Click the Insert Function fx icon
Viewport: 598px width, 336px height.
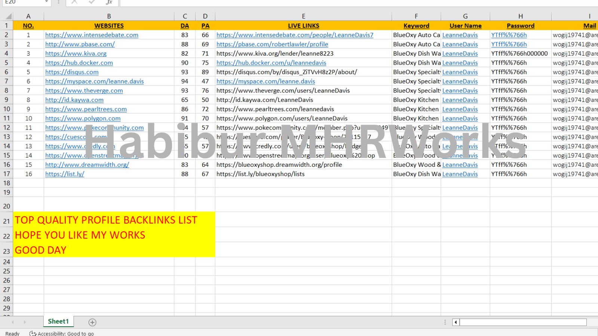pos(109,2)
